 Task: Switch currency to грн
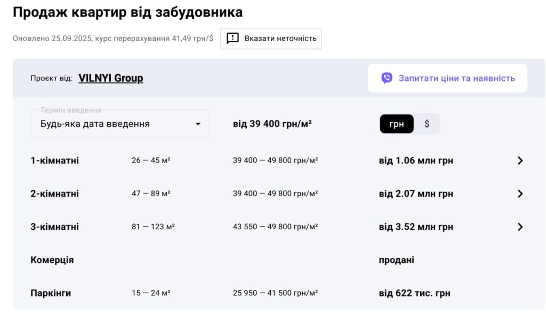click(x=397, y=124)
